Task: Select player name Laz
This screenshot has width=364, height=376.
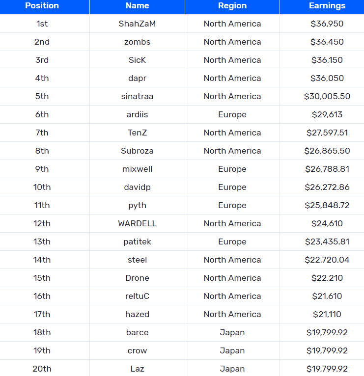Action: 137,369
